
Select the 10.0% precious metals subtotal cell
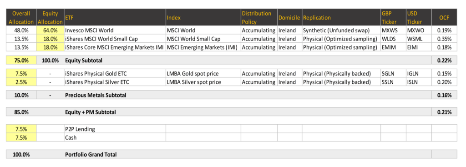click(x=21, y=95)
